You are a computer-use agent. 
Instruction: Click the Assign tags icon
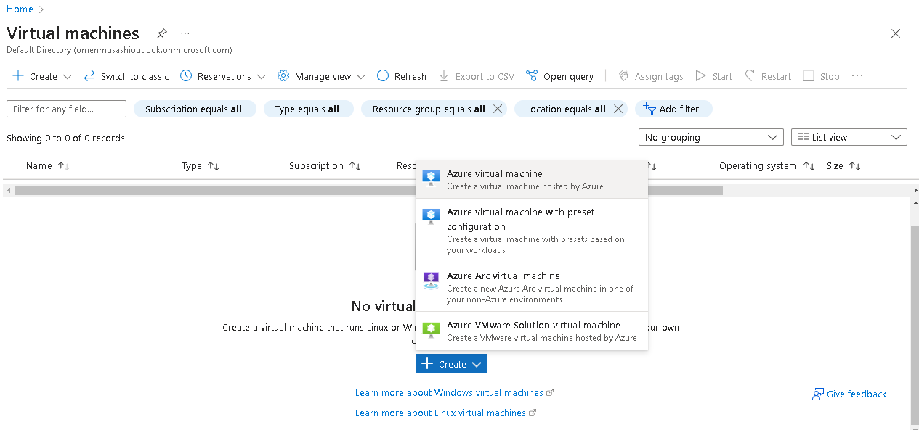[623, 75]
